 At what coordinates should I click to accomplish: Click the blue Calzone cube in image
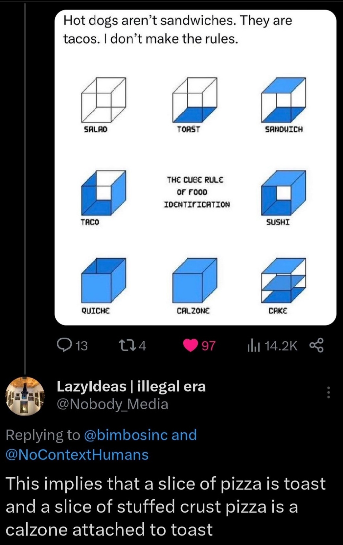click(194, 281)
